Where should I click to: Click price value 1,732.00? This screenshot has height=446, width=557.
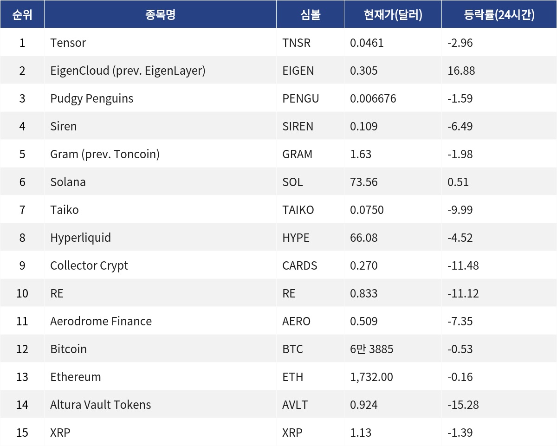pos(371,377)
